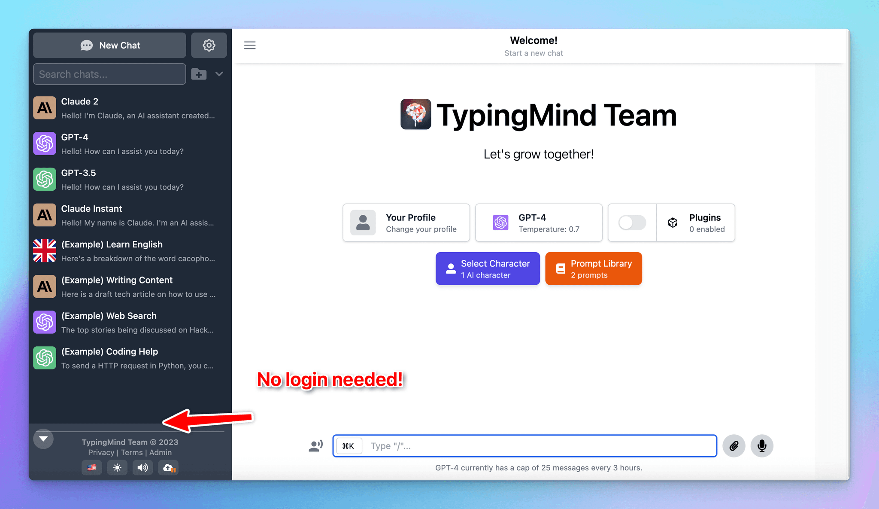Click the UK flag Learn English icon
The width and height of the screenshot is (879, 509).
pos(45,250)
